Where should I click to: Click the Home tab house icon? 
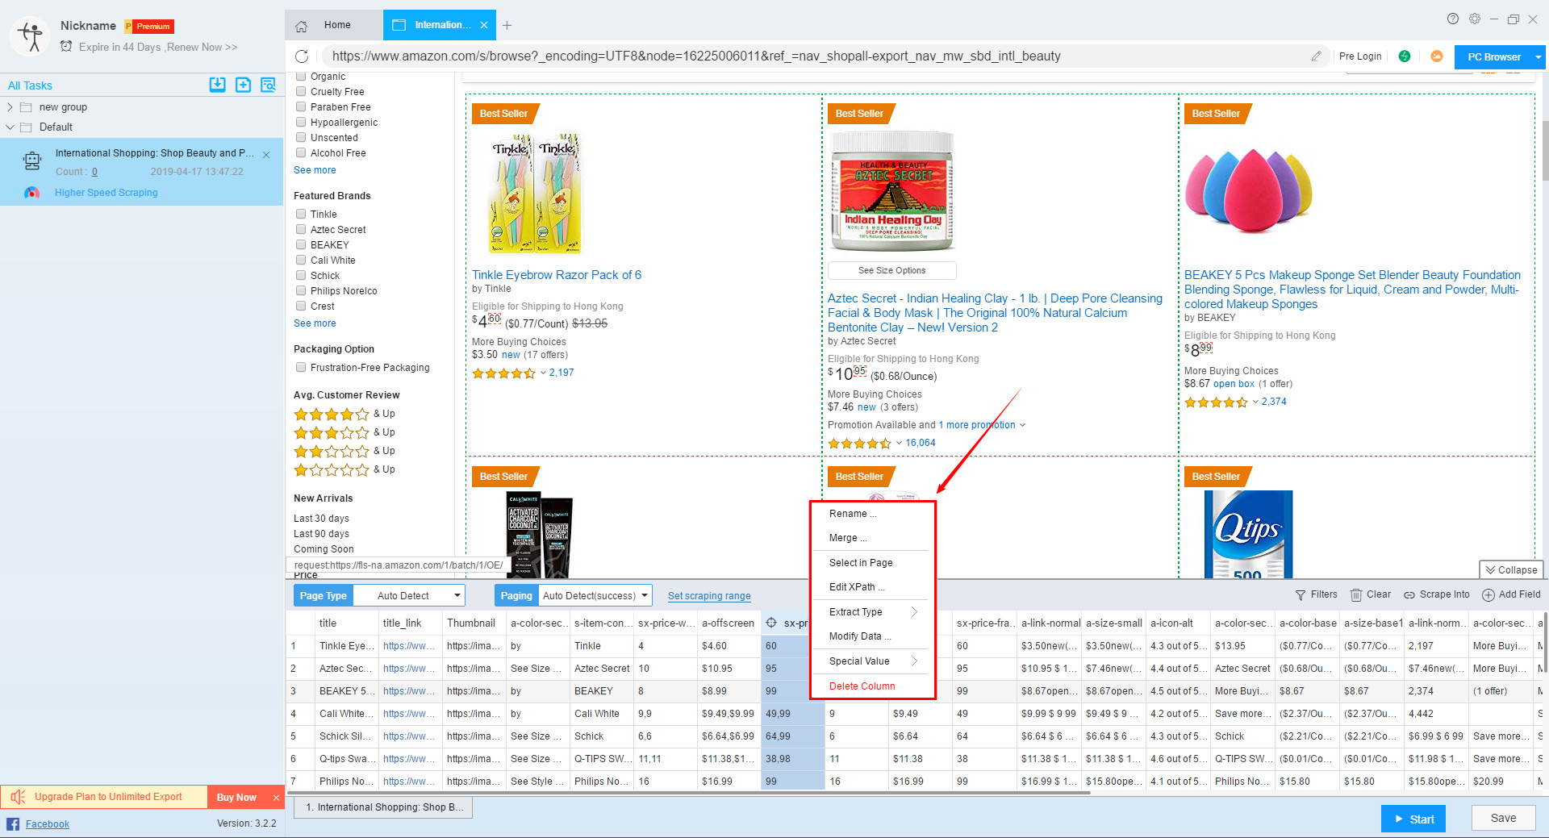tap(302, 26)
